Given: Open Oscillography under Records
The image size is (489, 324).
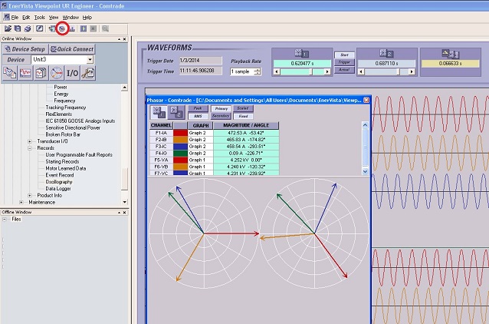Looking at the screenshot, I should [59, 182].
